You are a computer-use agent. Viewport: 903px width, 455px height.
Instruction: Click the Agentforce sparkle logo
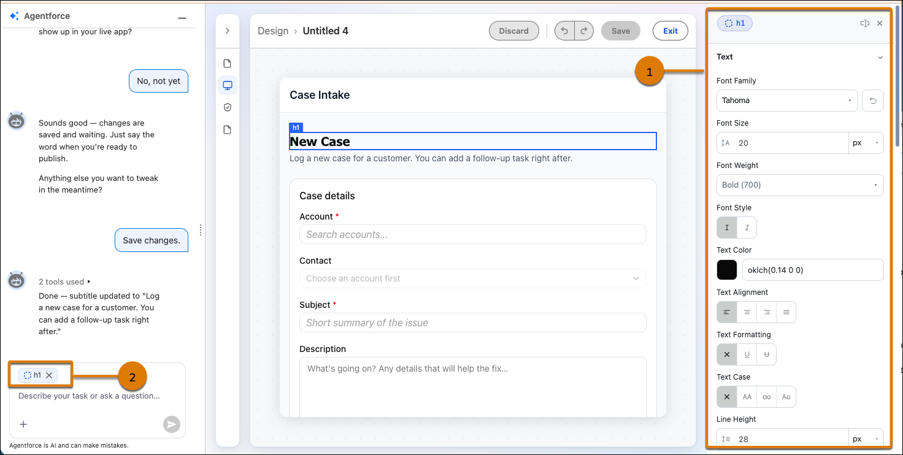(x=14, y=16)
